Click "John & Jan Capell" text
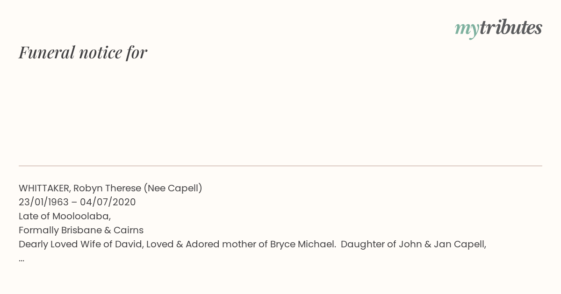This screenshot has height=294, width=561. (442, 245)
